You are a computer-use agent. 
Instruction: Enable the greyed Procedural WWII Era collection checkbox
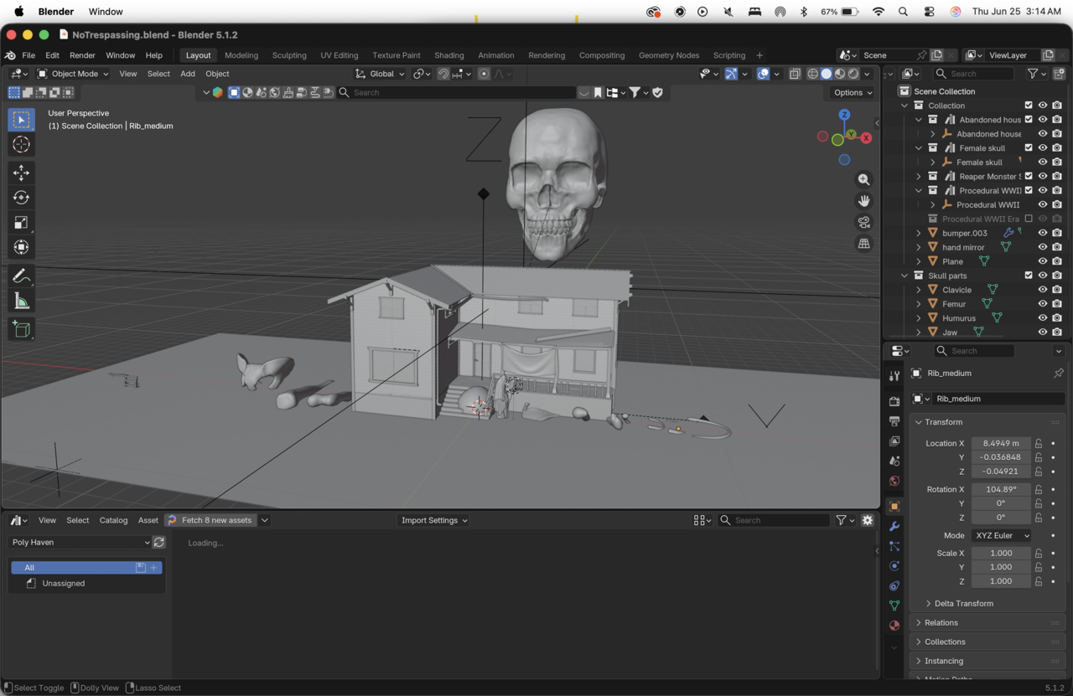(x=1029, y=219)
